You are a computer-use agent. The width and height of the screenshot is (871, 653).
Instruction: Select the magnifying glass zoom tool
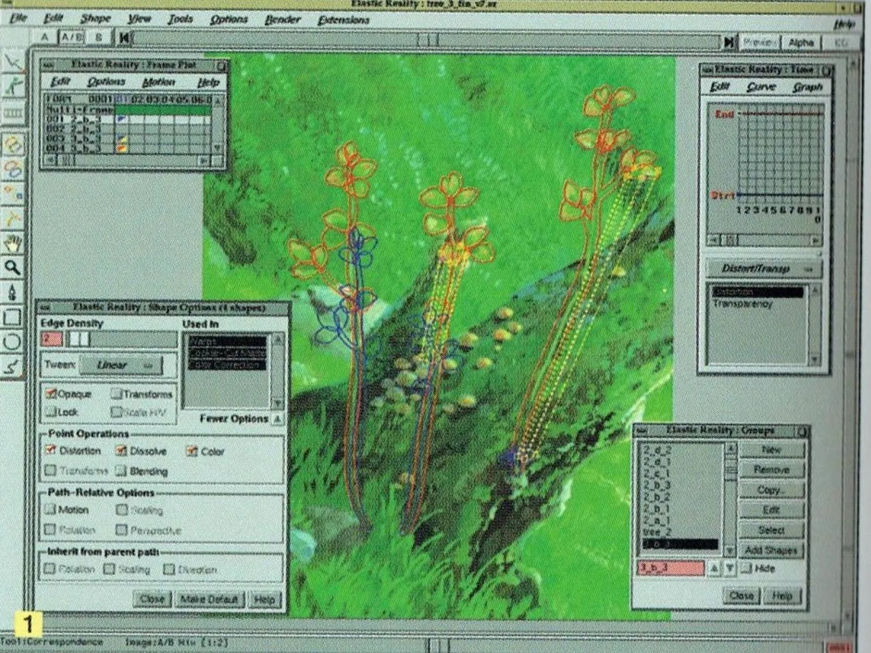click(12, 268)
